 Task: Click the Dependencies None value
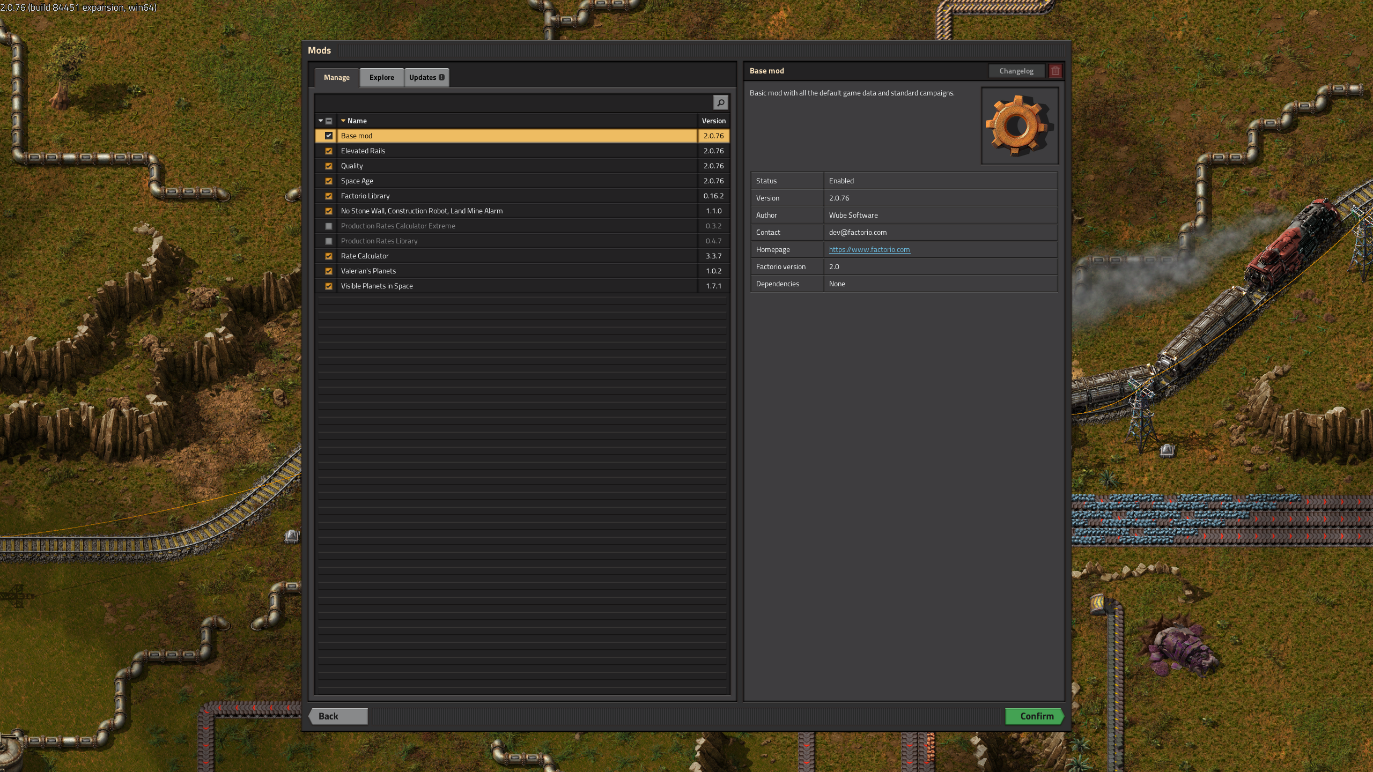pos(837,284)
